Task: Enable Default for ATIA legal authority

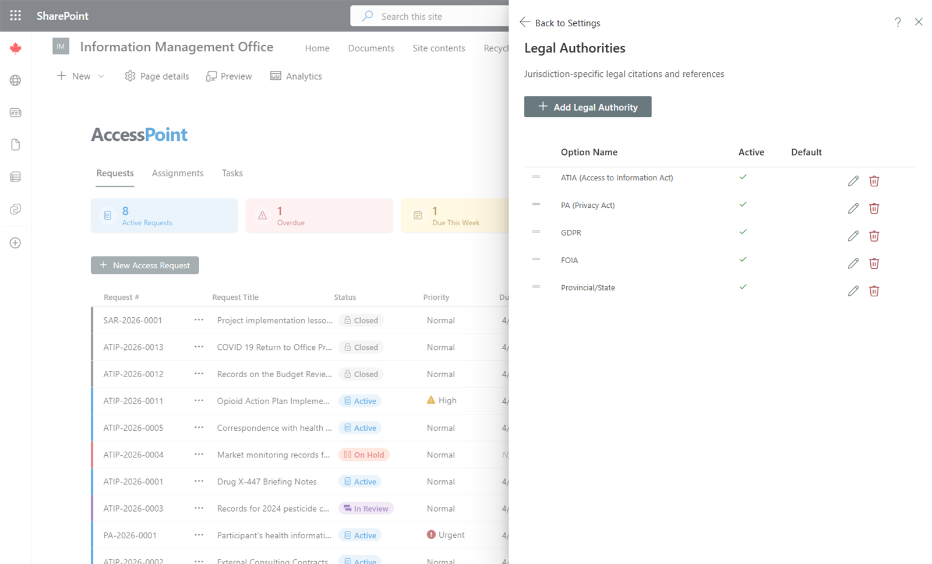Action: [x=806, y=178]
